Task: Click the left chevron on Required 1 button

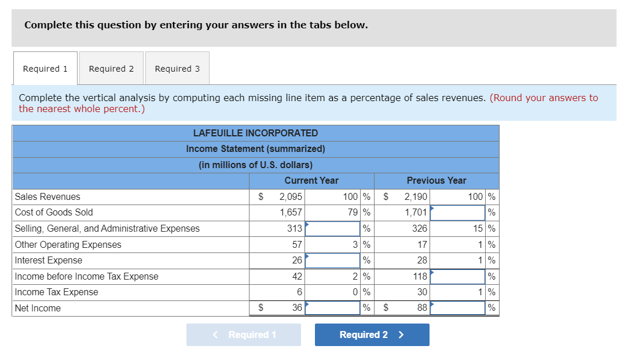Action: 215,335
